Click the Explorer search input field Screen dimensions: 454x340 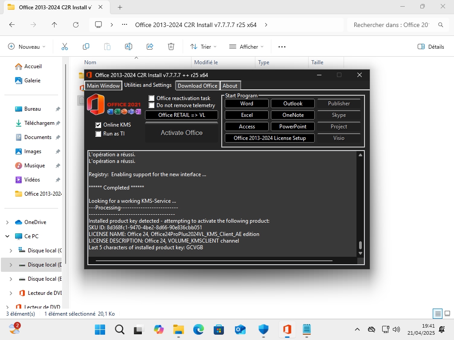[391, 25]
